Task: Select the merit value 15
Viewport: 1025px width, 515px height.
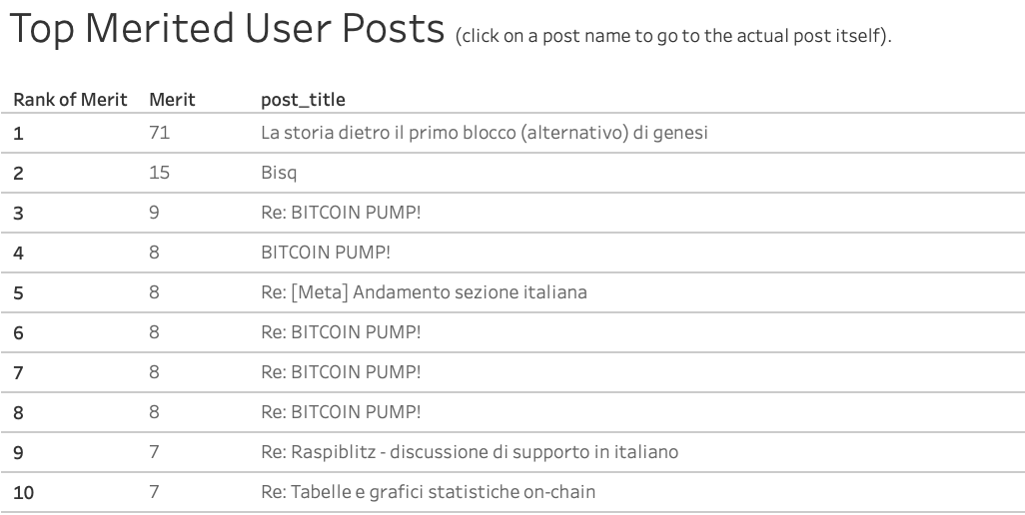Action: click(x=160, y=173)
